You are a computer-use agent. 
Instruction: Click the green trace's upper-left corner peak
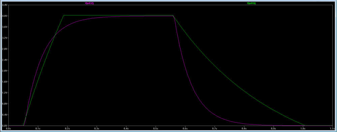tap(64, 15)
